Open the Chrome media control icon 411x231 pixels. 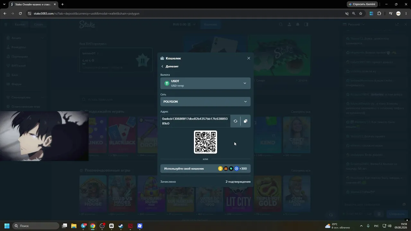point(390,13)
